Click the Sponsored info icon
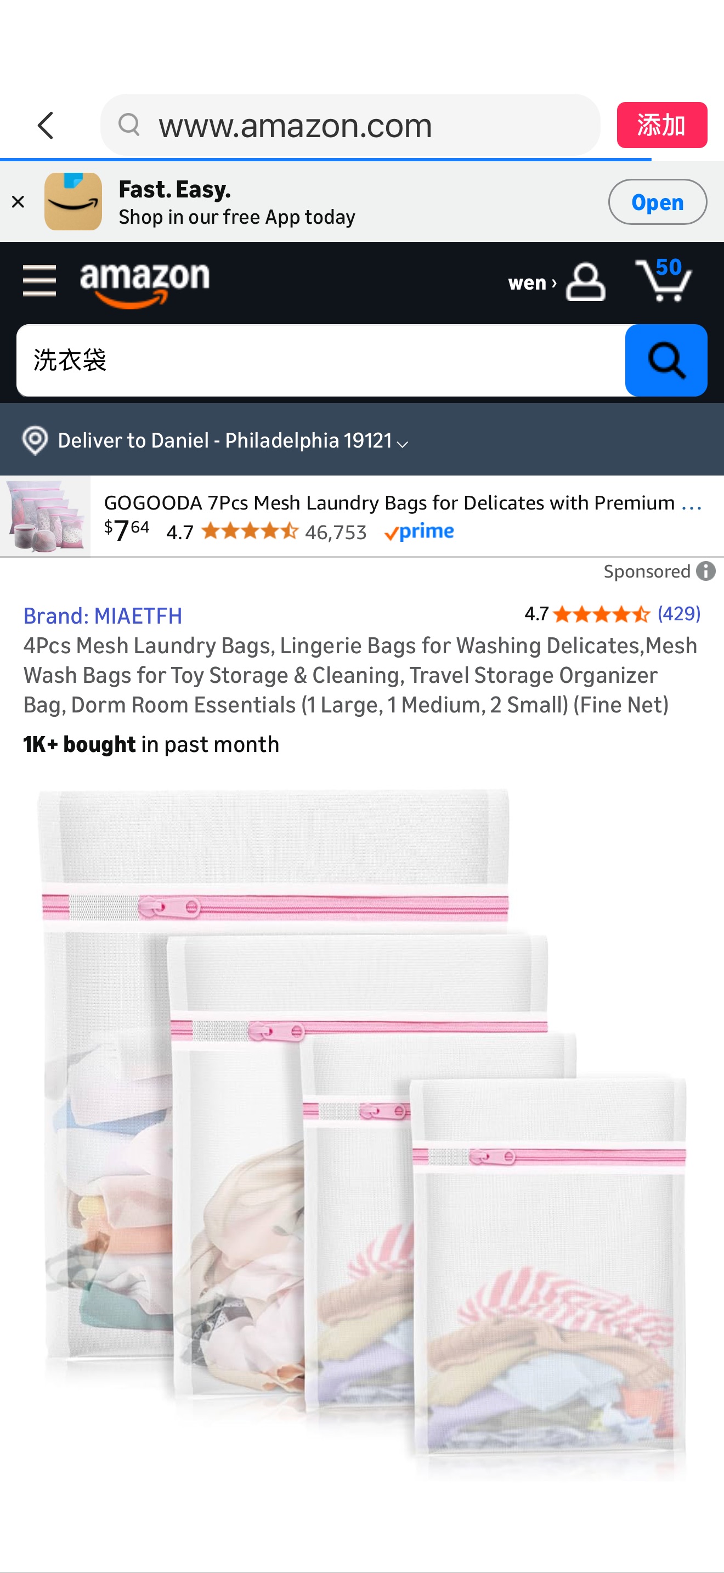The image size is (724, 1573). pos(706,571)
